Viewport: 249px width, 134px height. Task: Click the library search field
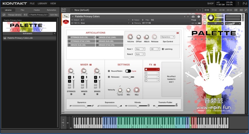tap(38, 15)
